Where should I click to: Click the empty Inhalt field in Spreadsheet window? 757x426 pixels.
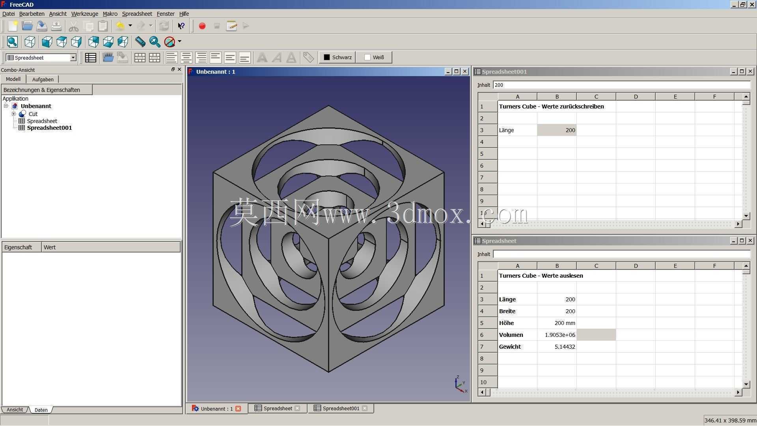point(621,254)
